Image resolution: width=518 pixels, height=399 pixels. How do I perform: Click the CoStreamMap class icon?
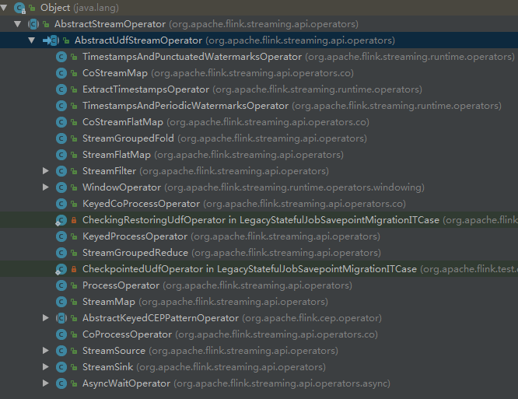click(x=61, y=73)
